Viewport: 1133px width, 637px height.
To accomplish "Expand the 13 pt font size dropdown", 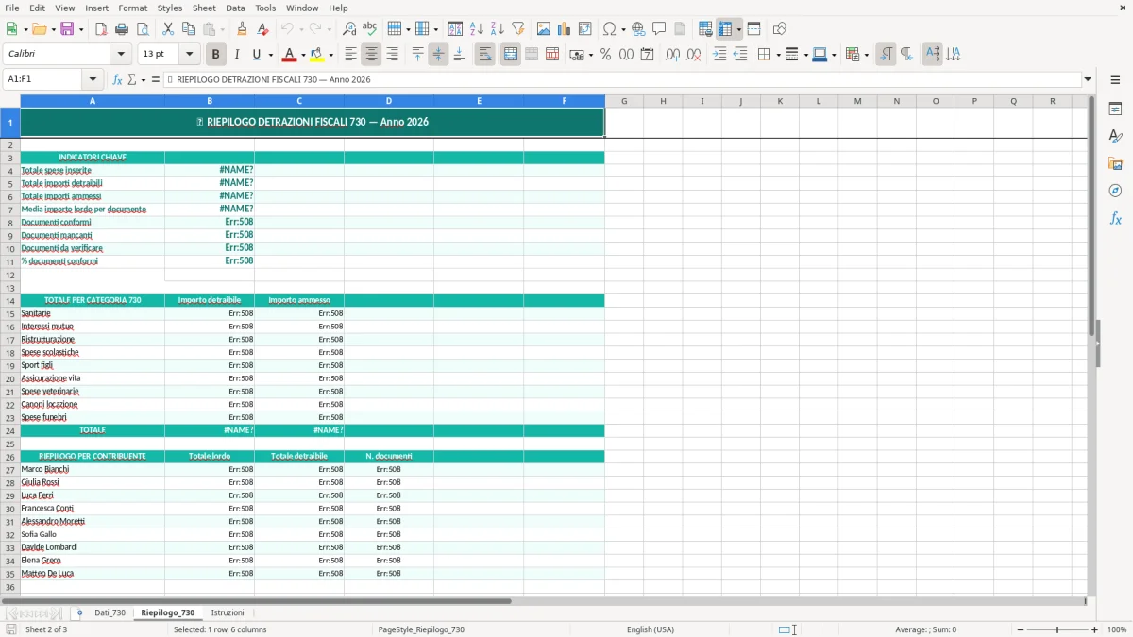I will [190, 55].
